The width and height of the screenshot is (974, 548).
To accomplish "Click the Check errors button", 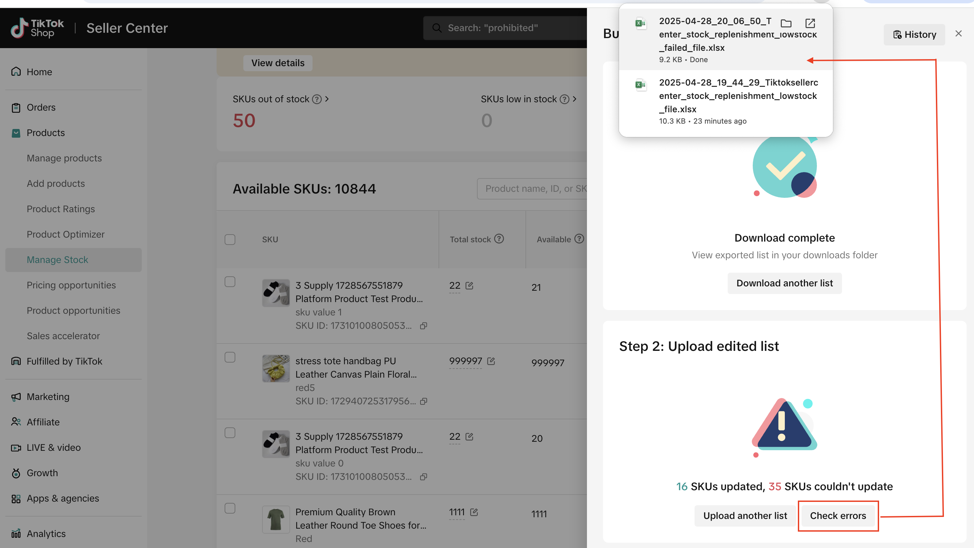I will 838,516.
